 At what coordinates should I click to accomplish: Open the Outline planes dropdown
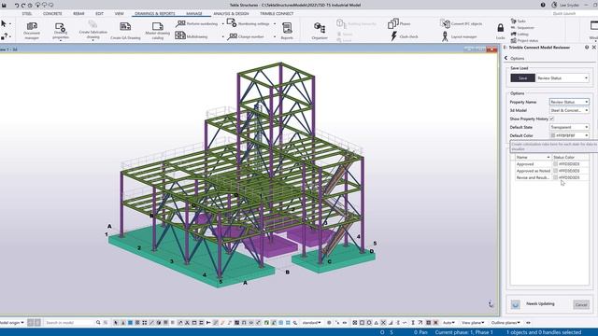pos(505,323)
